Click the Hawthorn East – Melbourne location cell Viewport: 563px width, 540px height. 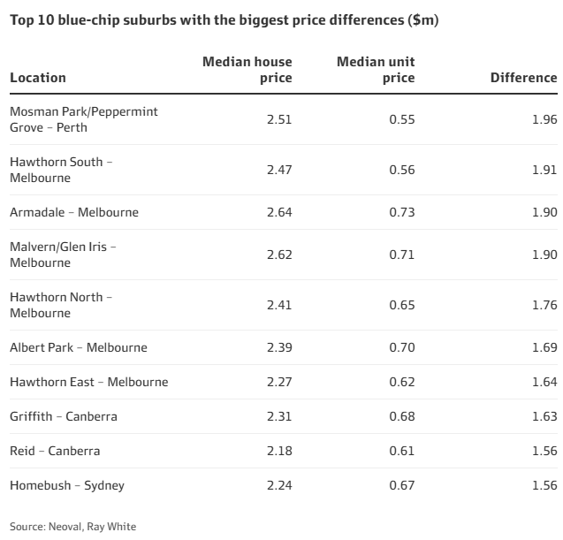pos(88,382)
